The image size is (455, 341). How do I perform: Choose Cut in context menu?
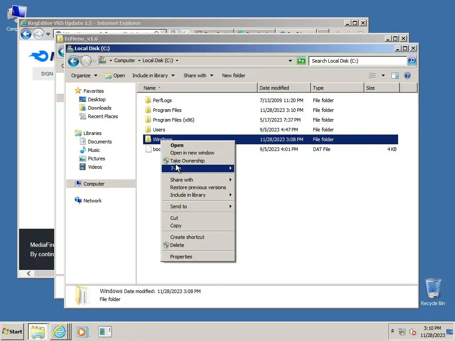click(x=198, y=218)
